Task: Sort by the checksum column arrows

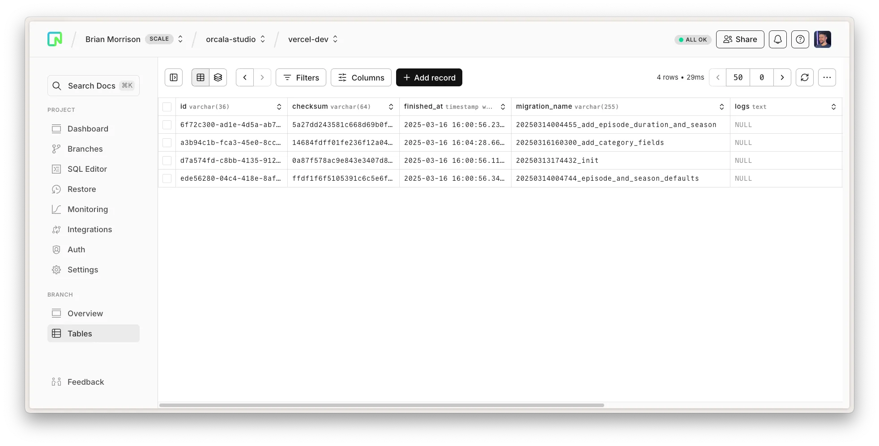Action: [x=391, y=107]
